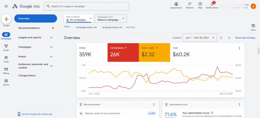Click Ad group status: All filter chip
260x118 pixels.
tap(112, 27)
